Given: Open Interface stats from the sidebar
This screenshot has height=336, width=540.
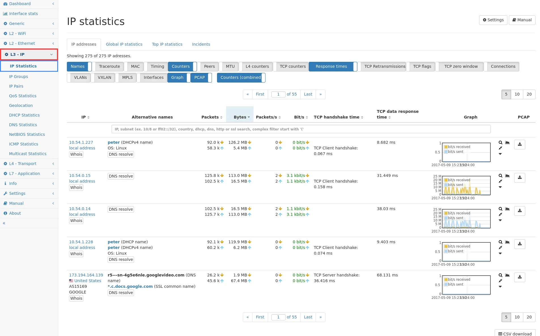Looking at the screenshot, I should 23,14.
